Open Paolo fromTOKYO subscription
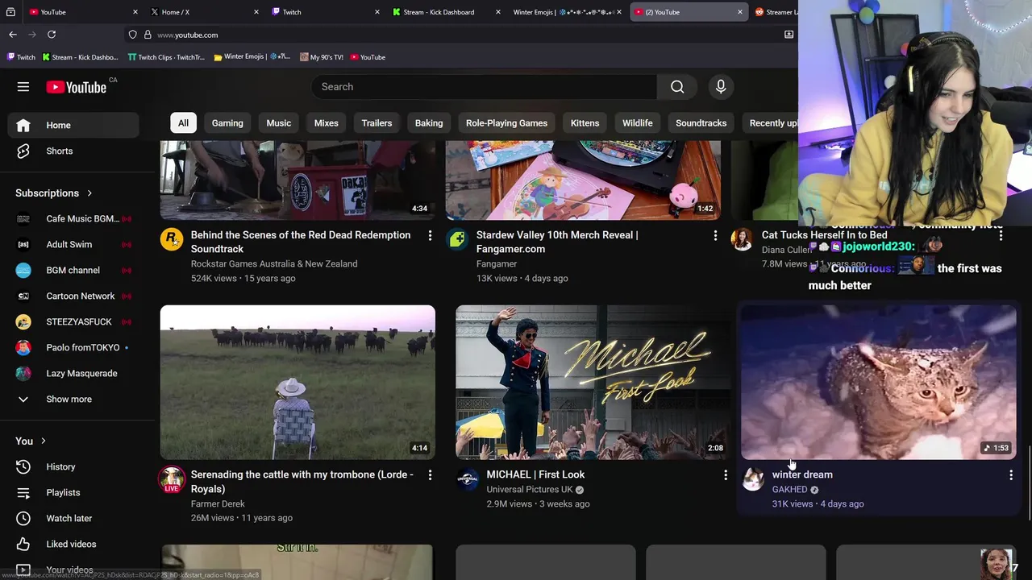The image size is (1032, 580). point(73,347)
